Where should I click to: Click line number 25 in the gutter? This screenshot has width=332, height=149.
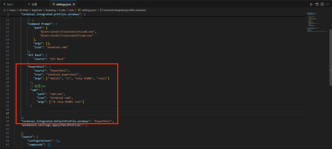[7, 66]
